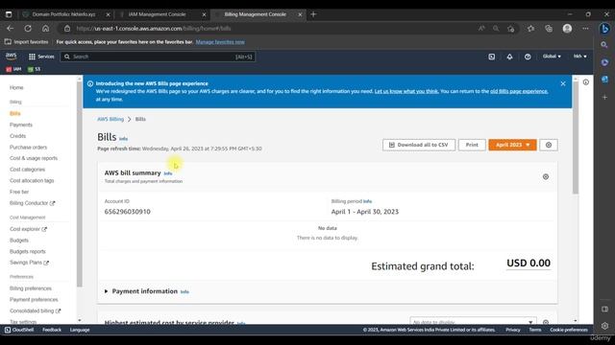Open Free tier in the sidebar
Image resolution: width=615 pixels, height=345 pixels.
click(19, 192)
